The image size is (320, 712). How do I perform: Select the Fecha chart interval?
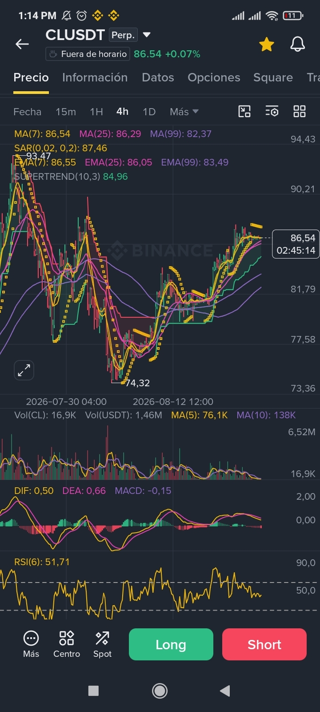click(x=27, y=112)
